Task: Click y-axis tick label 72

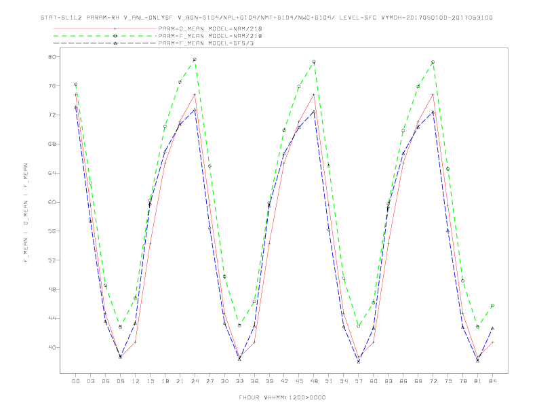Action: click(x=52, y=115)
